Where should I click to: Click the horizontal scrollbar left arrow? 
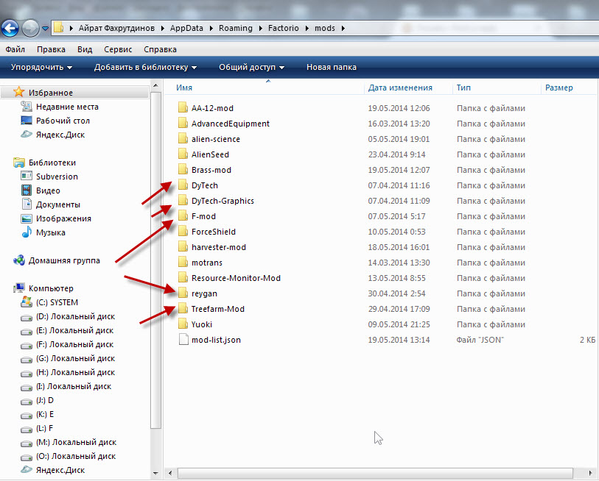[170, 474]
